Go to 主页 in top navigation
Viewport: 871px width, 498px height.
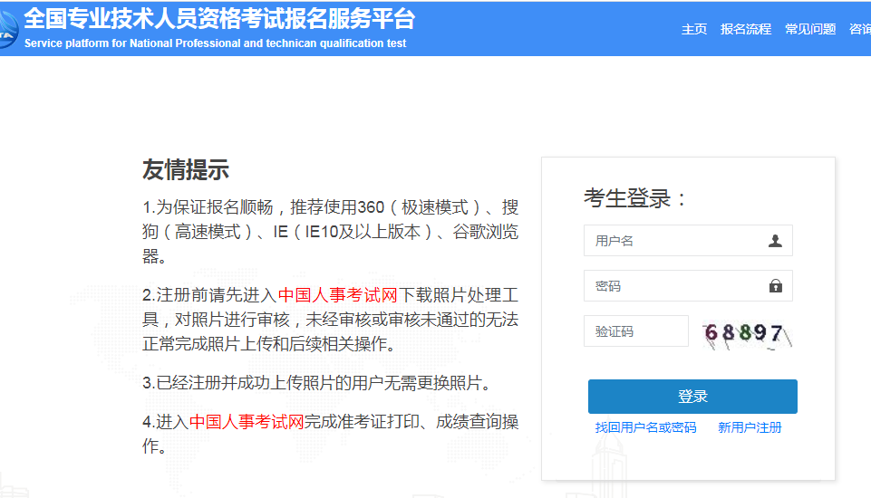693,29
